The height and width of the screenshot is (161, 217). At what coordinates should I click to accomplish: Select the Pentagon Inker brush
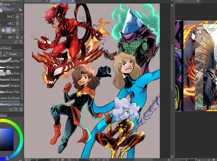[10, 104]
